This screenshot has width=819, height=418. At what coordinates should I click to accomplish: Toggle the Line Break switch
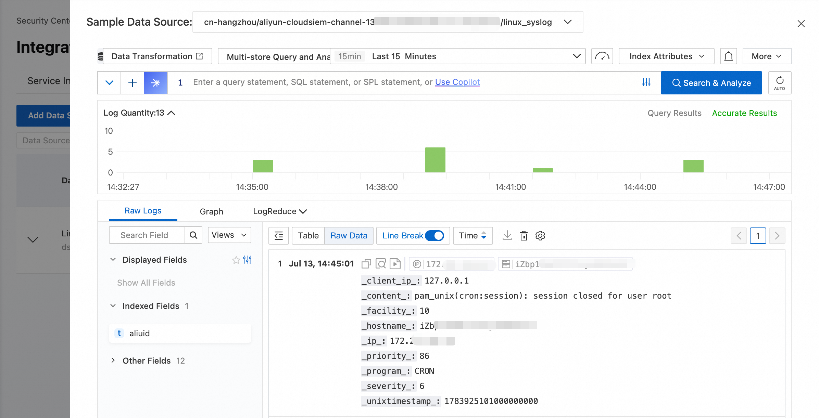pos(434,236)
